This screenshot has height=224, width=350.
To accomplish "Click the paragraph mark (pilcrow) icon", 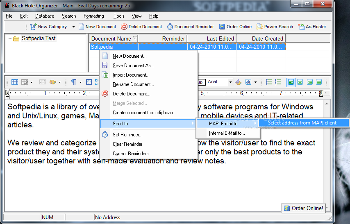I will [73, 82].
